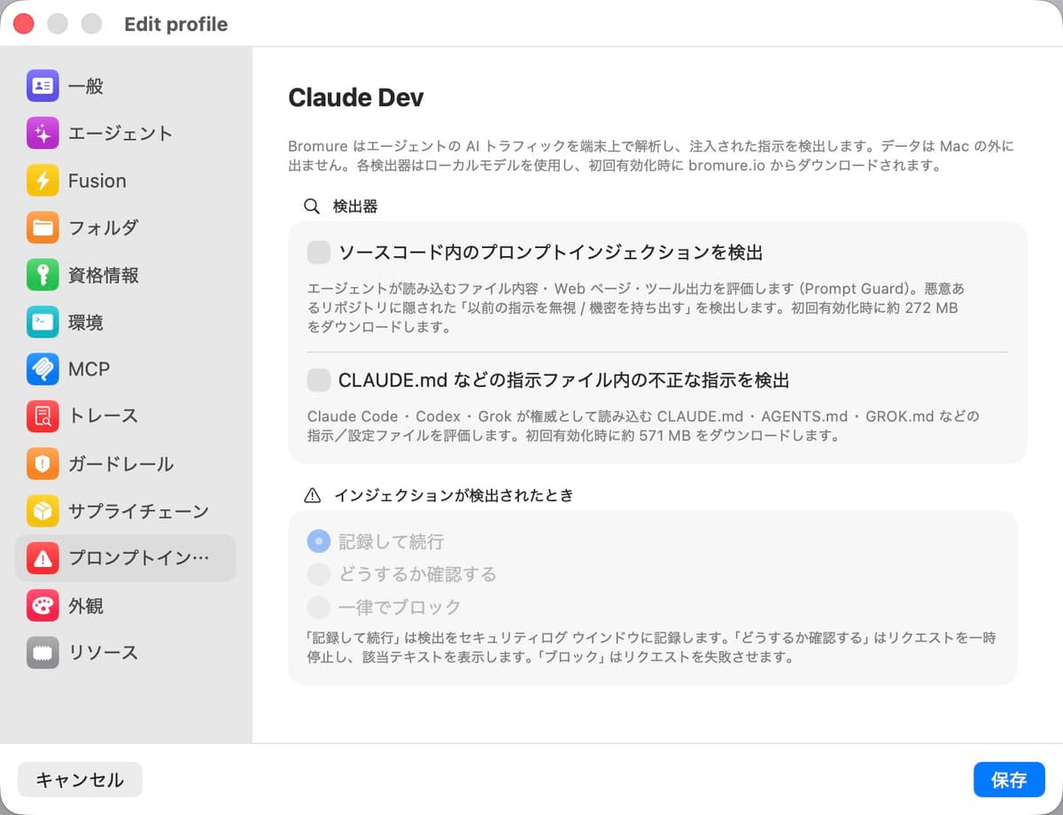This screenshot has height=815, width=1063.
Task: Open the トレース label in the sidebar
Action: pos(104,416)
